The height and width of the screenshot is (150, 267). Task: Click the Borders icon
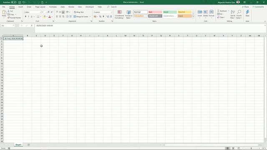click(38, 17)
